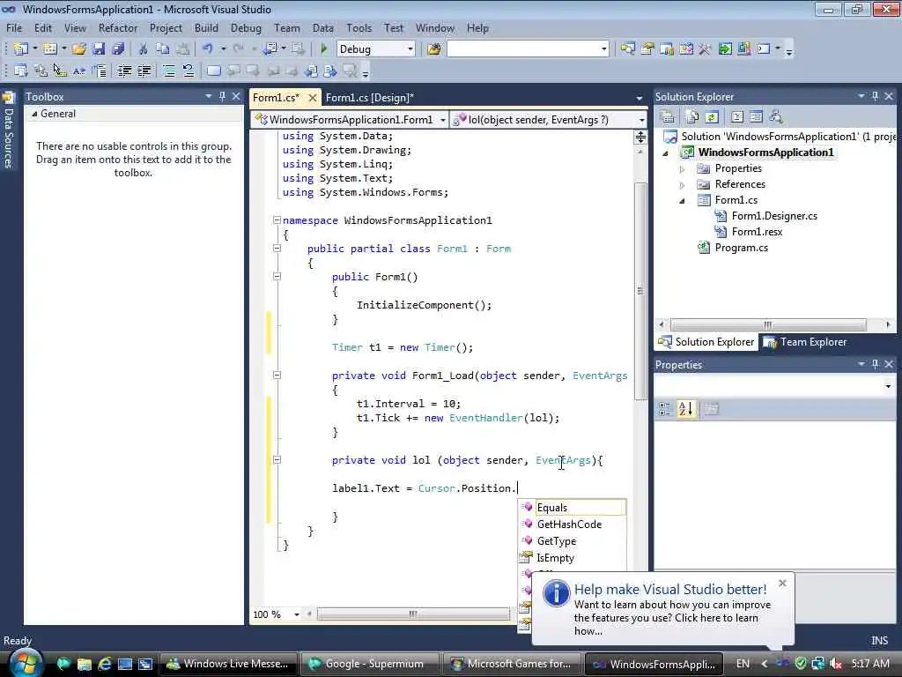902x677 pixels.
Task: Select Equals in the IntelliSense list
Action: point(572,507)
